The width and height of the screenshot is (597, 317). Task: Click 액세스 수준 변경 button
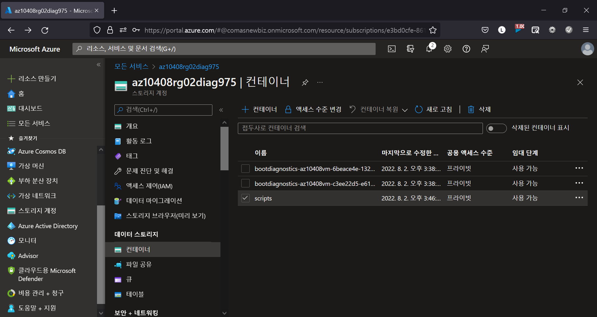click(x=313, y=109)
